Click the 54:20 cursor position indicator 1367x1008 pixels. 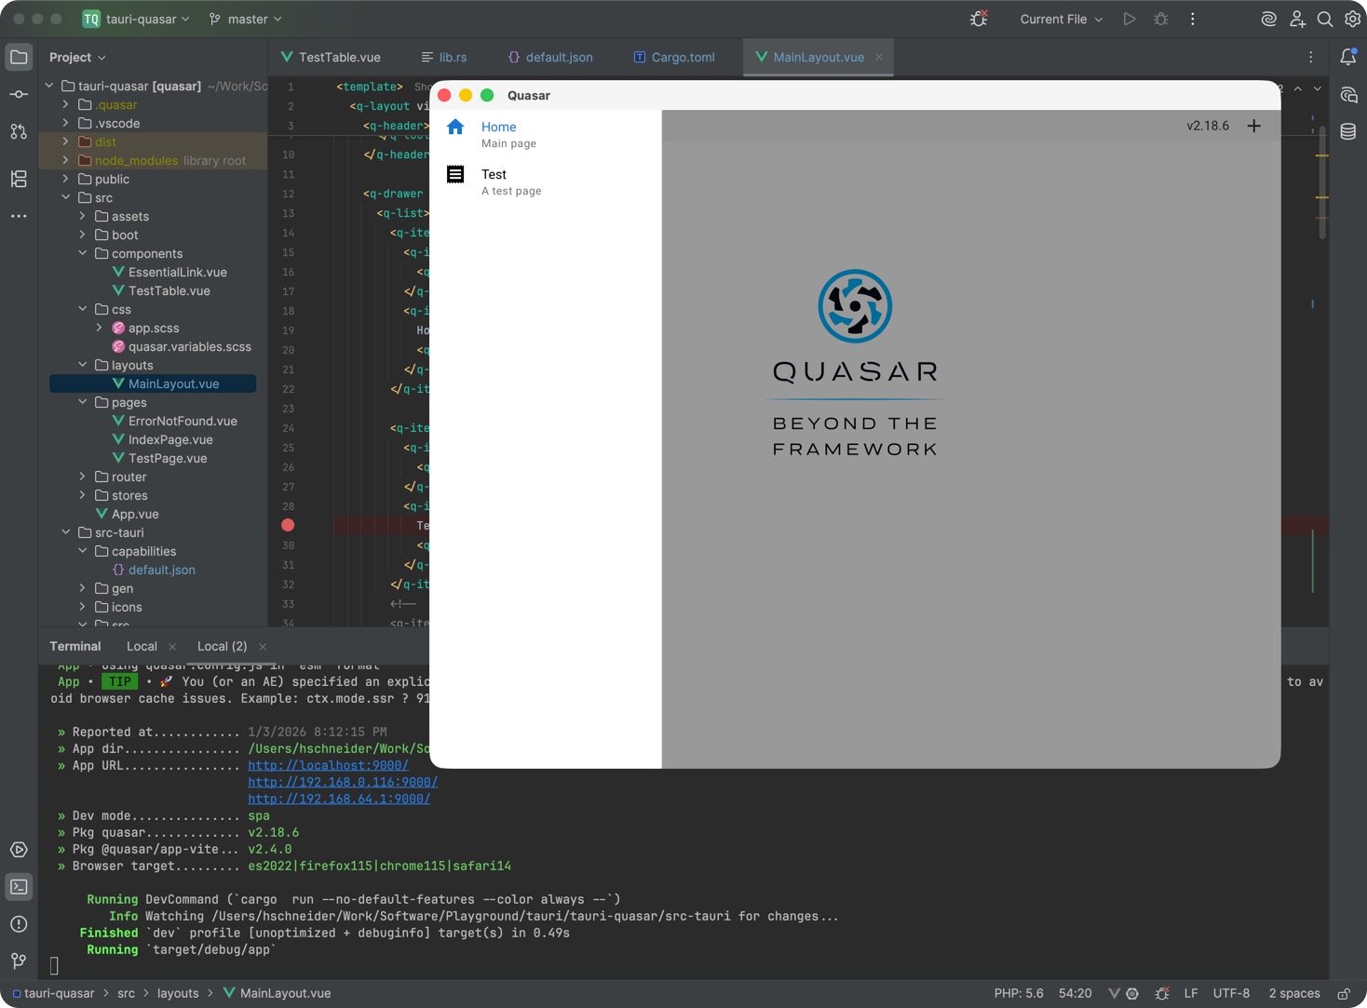click(1075, 993)
